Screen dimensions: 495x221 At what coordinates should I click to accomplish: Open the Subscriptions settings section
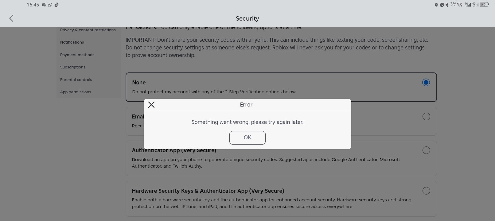tap(73, 67)
